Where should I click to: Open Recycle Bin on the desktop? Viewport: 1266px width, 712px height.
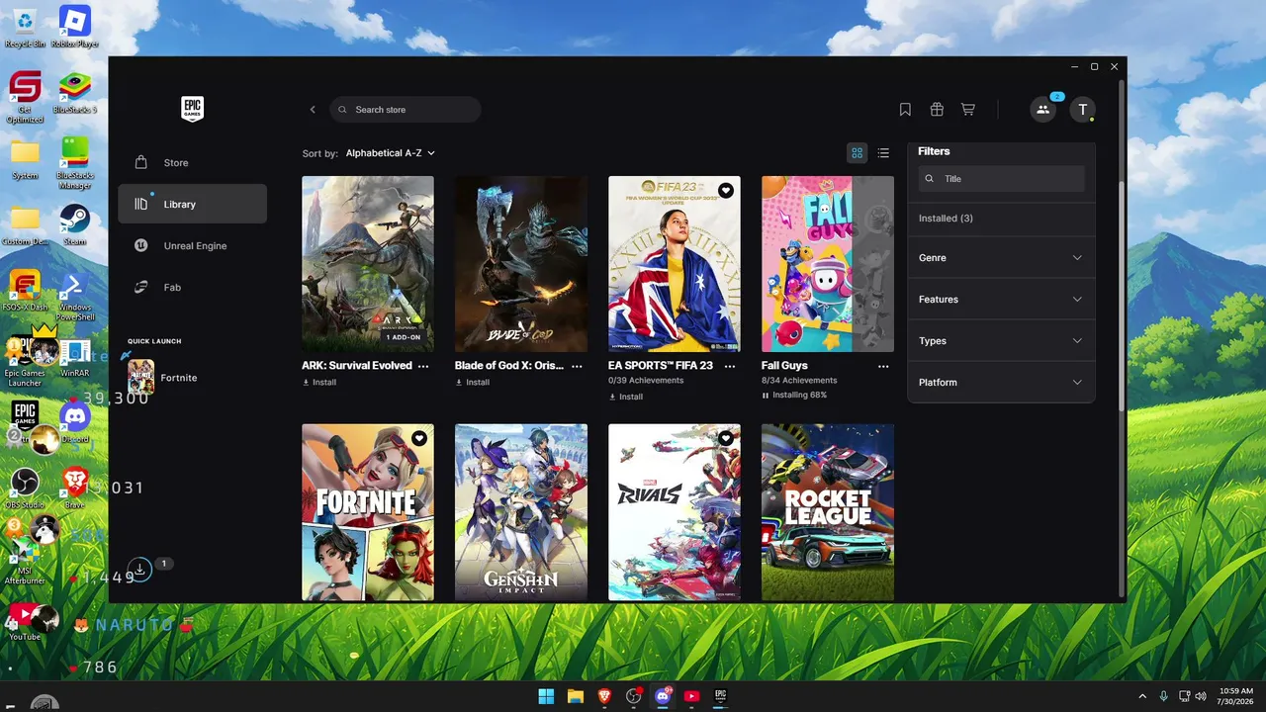tap(25, 27)
